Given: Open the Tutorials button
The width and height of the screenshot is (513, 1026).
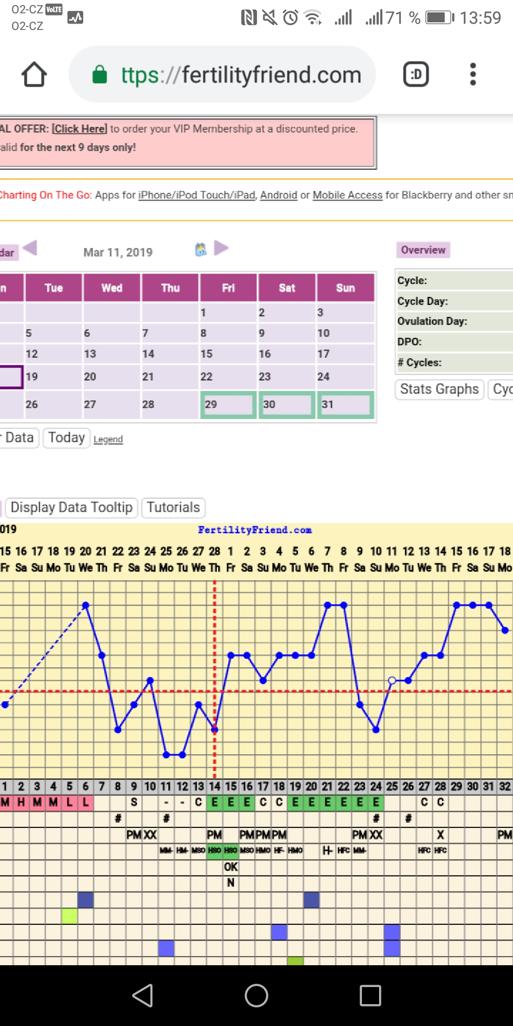Looking at the screenshot, I should (x=173, y=507).
